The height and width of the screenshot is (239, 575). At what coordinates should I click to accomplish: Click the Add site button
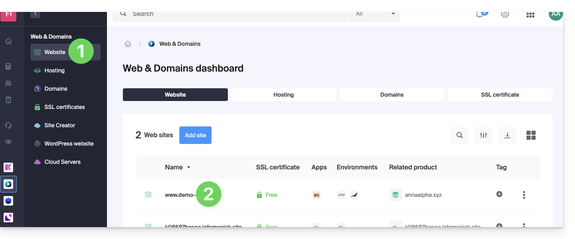[x=195, y=135]
